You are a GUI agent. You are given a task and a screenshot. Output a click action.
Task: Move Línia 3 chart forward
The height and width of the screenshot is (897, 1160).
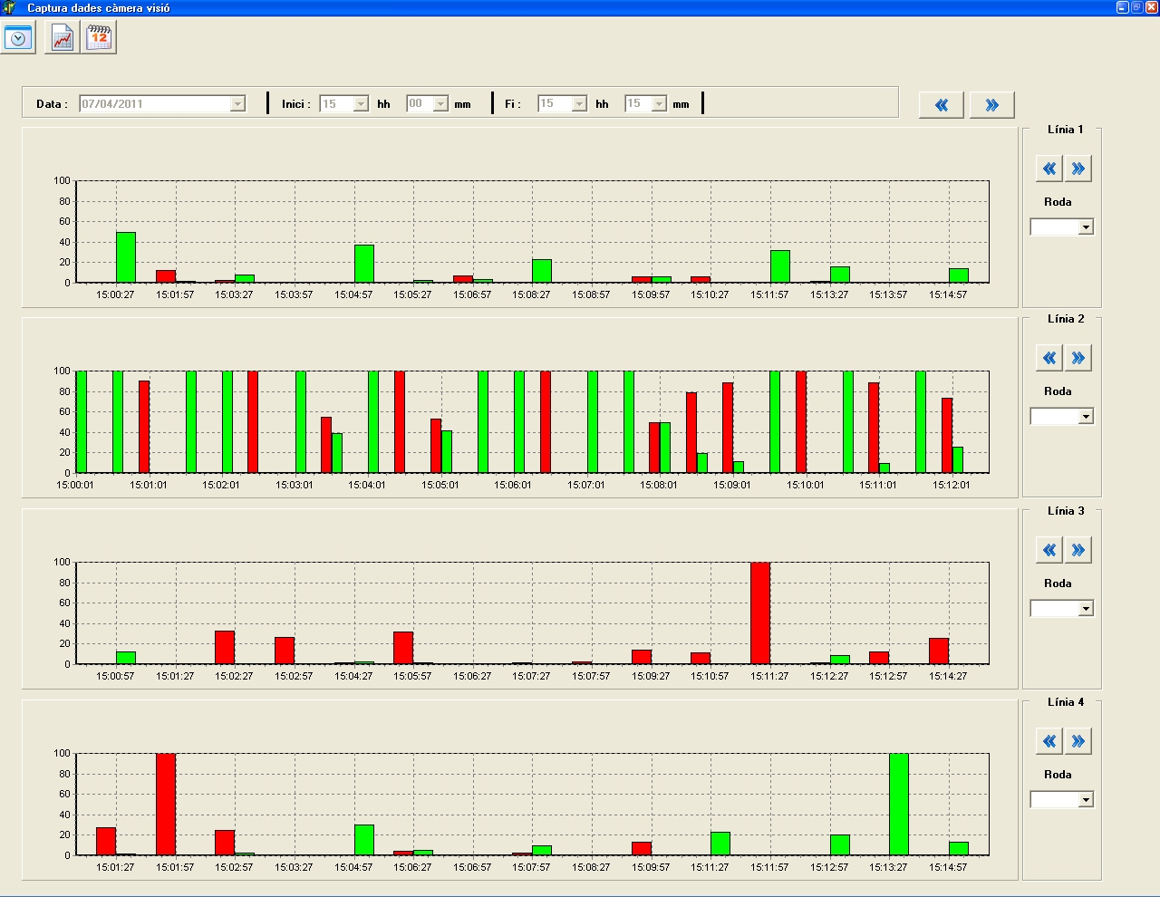(1078, 550)
